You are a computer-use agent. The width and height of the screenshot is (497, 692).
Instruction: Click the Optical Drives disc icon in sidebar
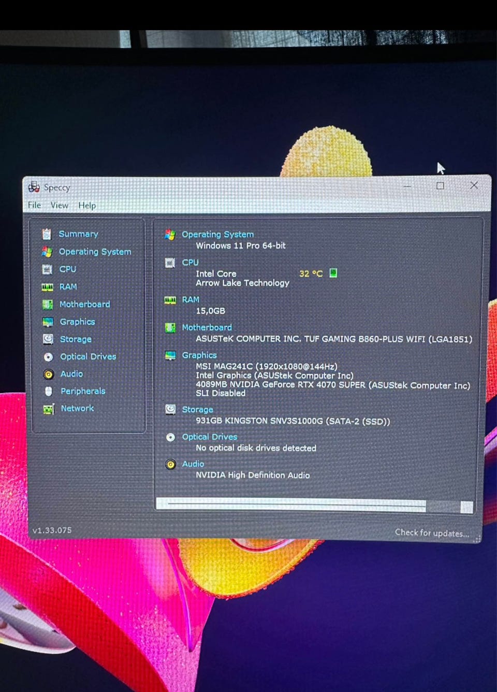click(x=48, y=357)
